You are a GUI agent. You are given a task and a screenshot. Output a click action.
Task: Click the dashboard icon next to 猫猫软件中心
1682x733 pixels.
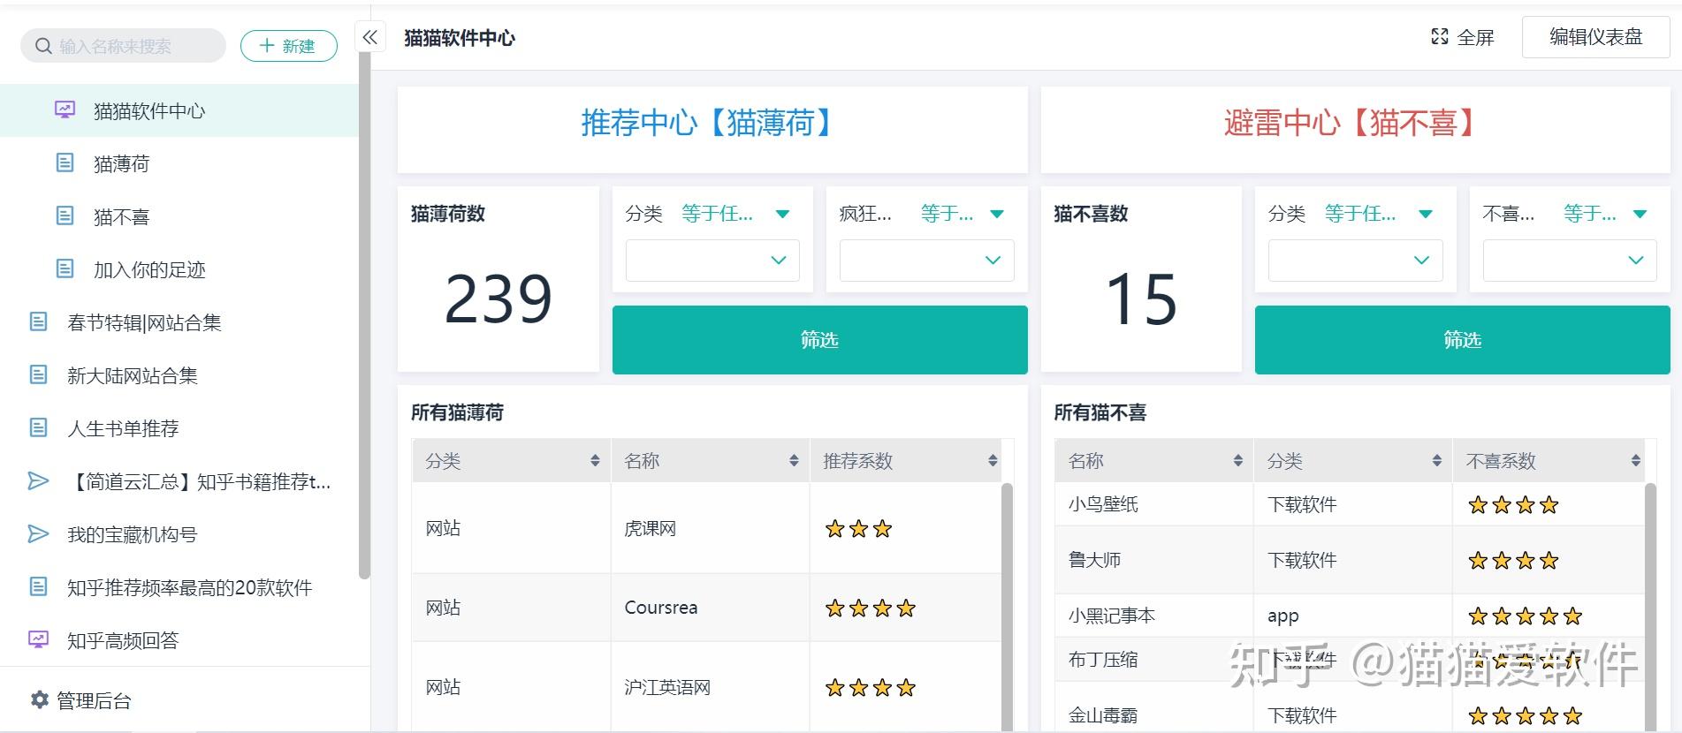pyautogui.click(x=65, y=110)
